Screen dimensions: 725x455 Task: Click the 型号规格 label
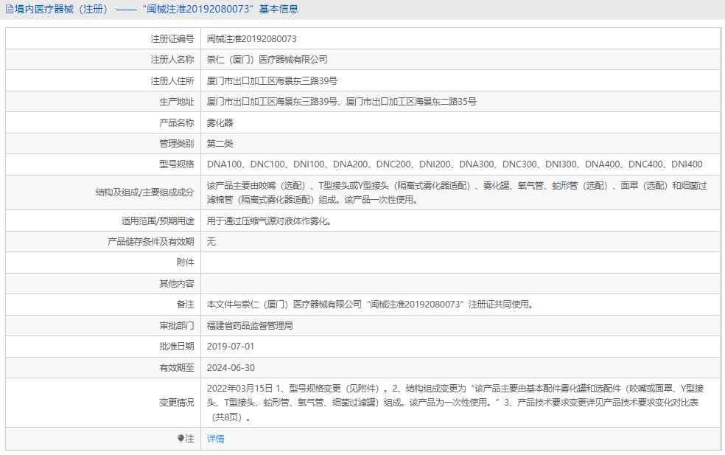tap(177, 164)
